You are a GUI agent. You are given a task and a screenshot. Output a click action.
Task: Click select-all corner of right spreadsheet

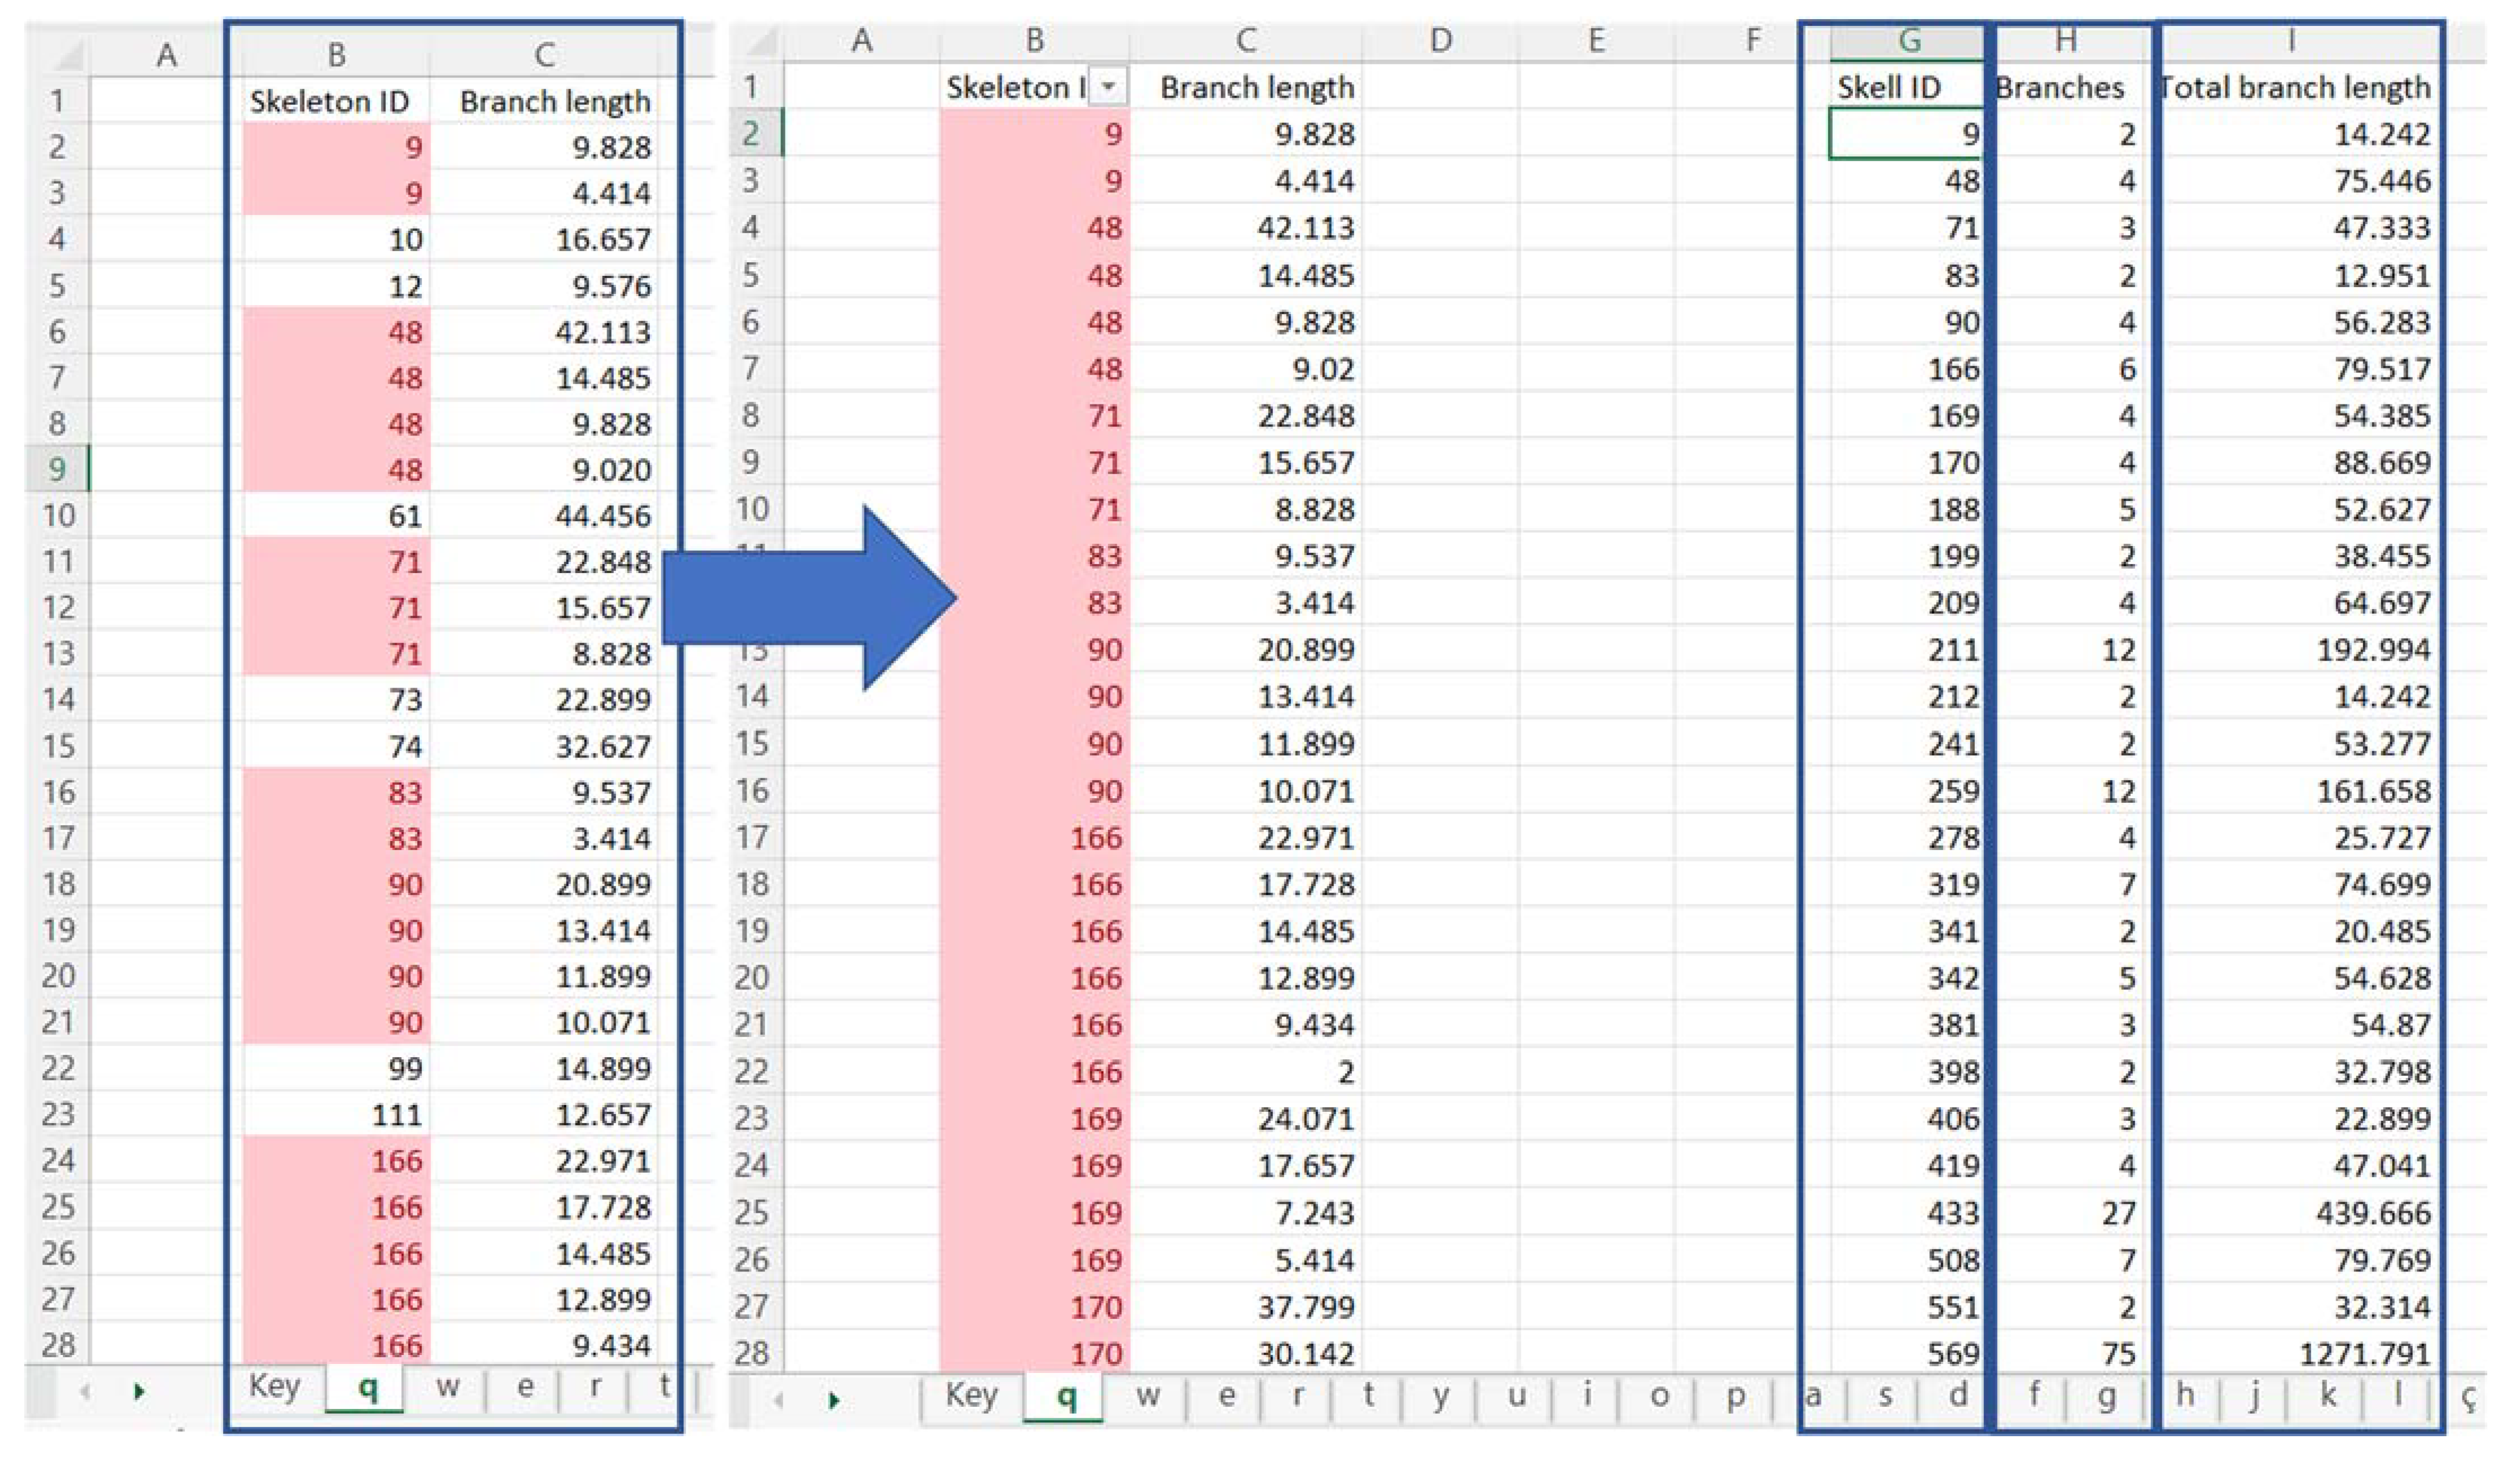tap(762, 41)
